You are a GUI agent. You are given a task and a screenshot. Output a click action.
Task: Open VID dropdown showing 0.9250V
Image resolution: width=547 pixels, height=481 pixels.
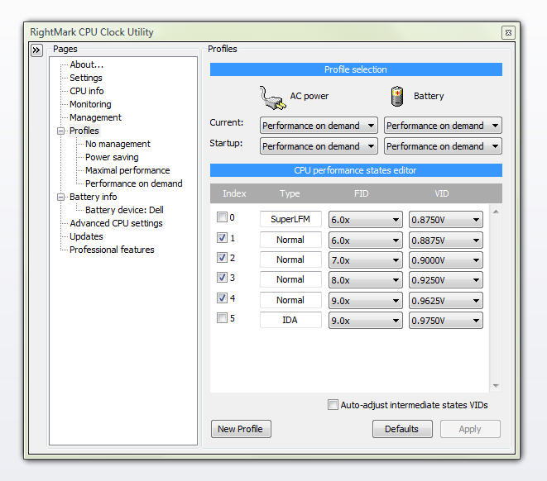pyautogui.click(x=446, y=280)
